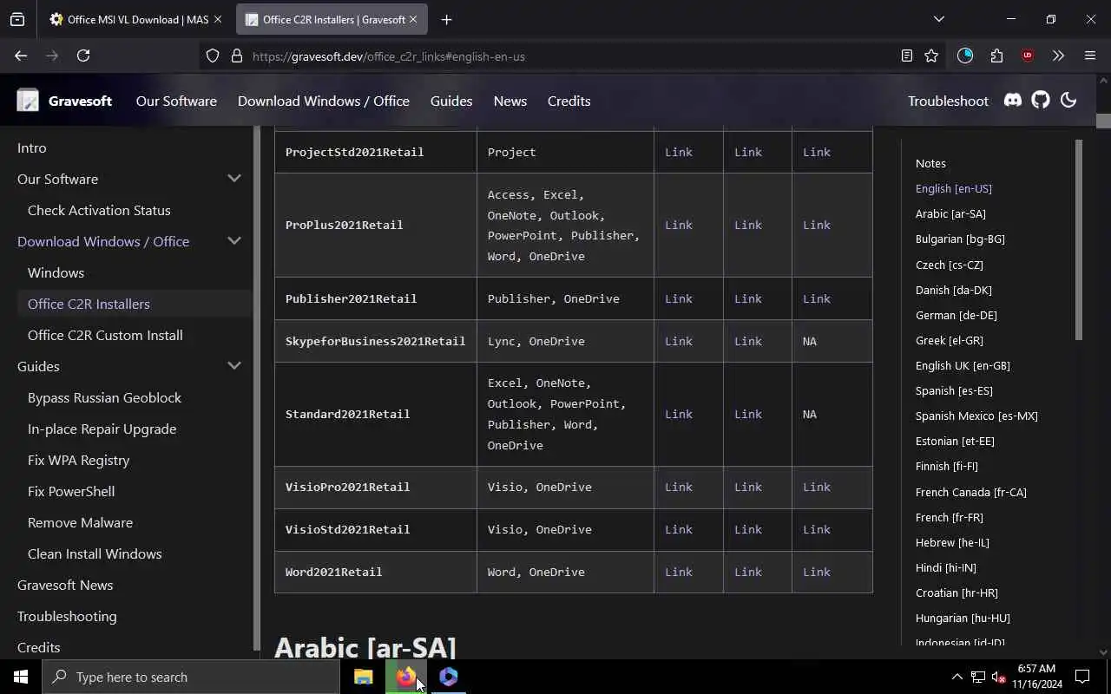Jump to Arabic [ar-SA] in contents
Viewport: 1111px width, 694px height.
click(950, 213)
